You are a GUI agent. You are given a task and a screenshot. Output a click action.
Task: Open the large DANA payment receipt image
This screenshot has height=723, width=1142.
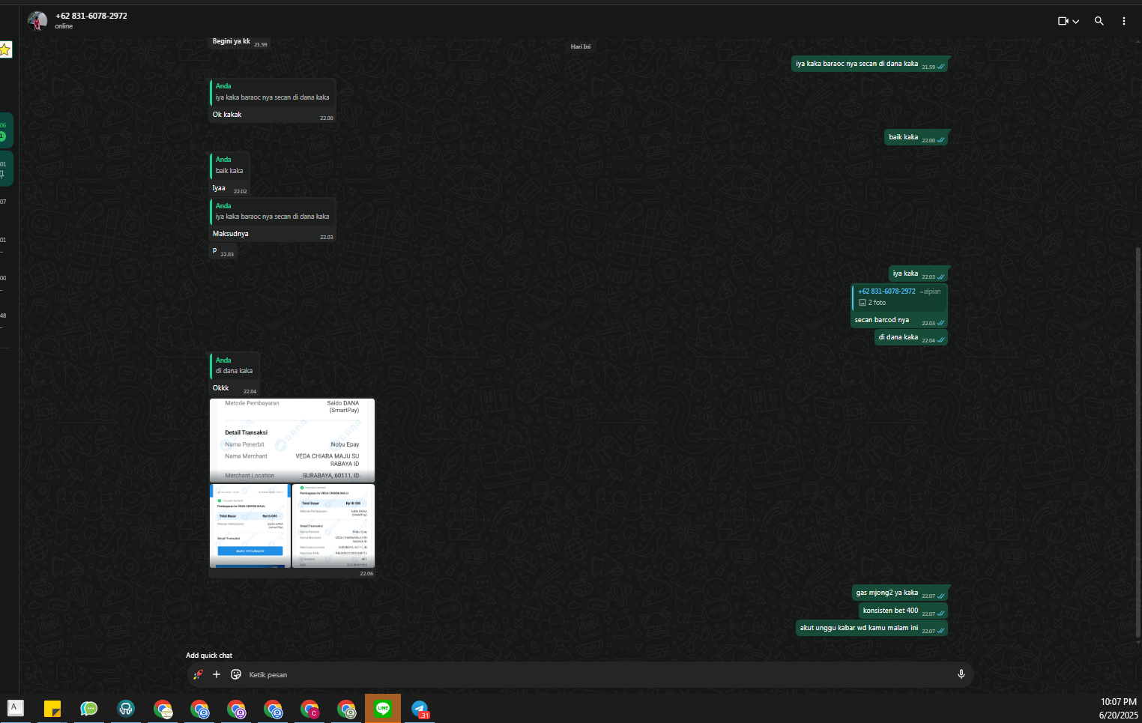point(292,440)
